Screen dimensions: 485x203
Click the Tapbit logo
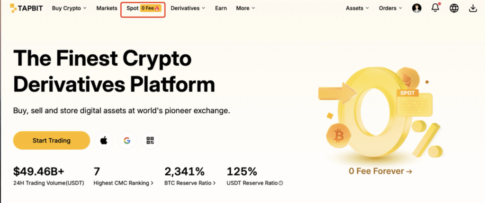point(24,8)
